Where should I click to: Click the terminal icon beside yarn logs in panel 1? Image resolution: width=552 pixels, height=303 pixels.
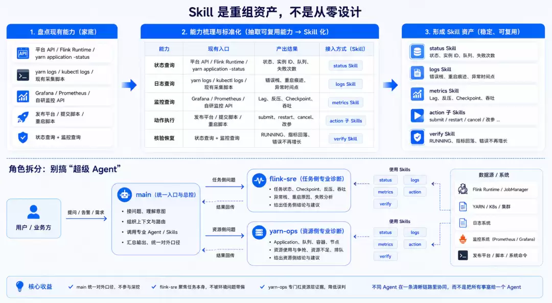pyautogui.click(x=23, y=75)
